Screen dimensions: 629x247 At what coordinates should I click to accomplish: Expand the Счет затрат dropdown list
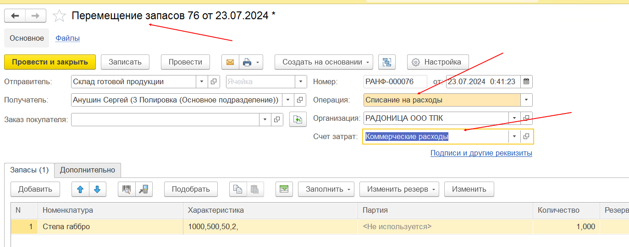pyautogui.click(x=514, y=136)
